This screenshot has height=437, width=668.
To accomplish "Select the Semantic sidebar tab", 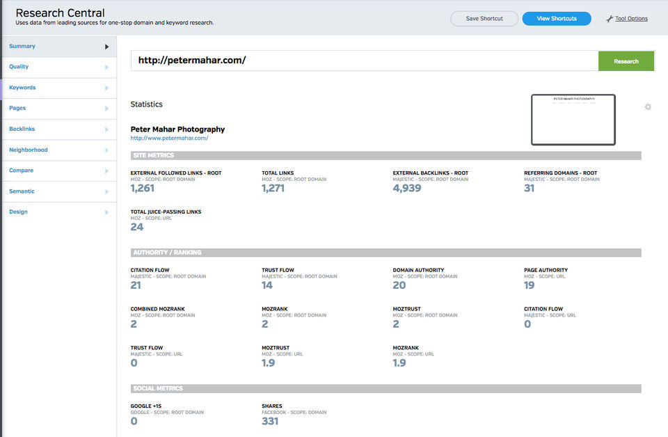I will click(x=22, y=191).
